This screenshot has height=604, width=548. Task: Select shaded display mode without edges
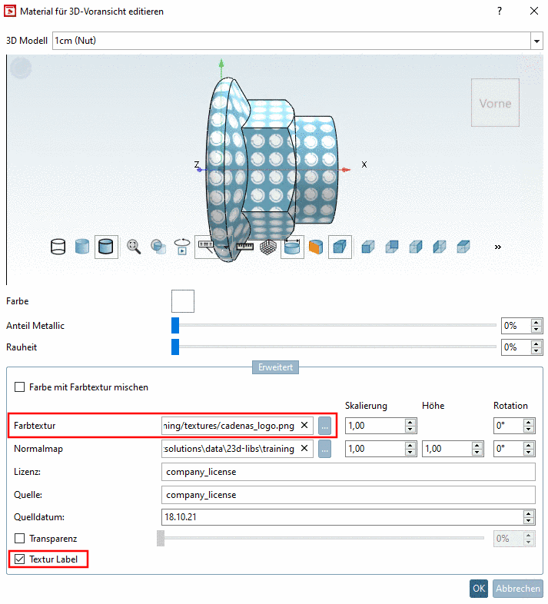pos(82,247)
